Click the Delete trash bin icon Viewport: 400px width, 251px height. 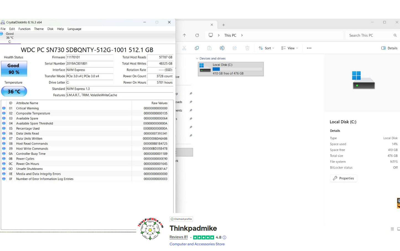click(247, 48)
